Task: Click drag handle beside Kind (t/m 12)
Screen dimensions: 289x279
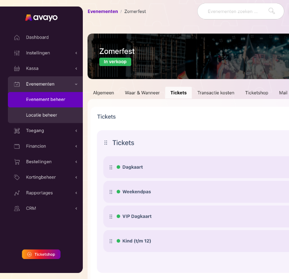Action: point(111,241)
